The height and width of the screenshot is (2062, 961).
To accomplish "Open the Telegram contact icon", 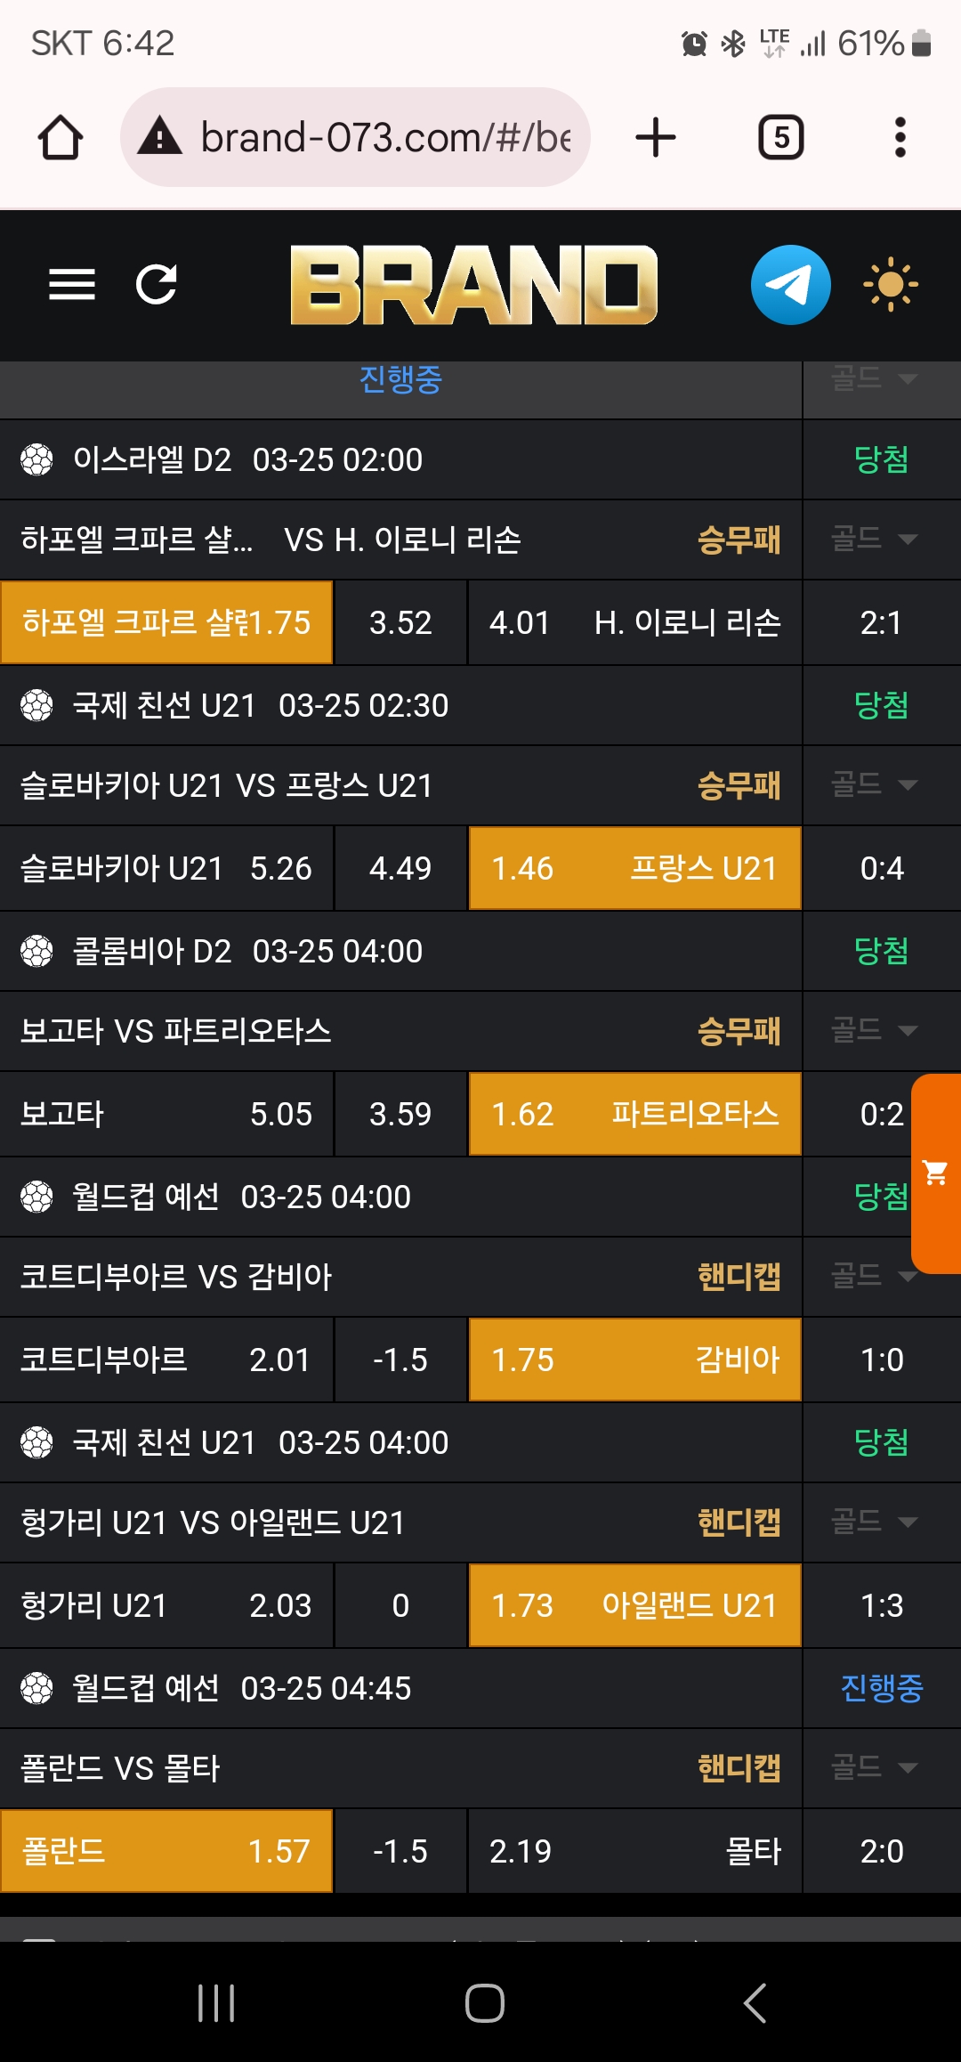I will 790,285.
